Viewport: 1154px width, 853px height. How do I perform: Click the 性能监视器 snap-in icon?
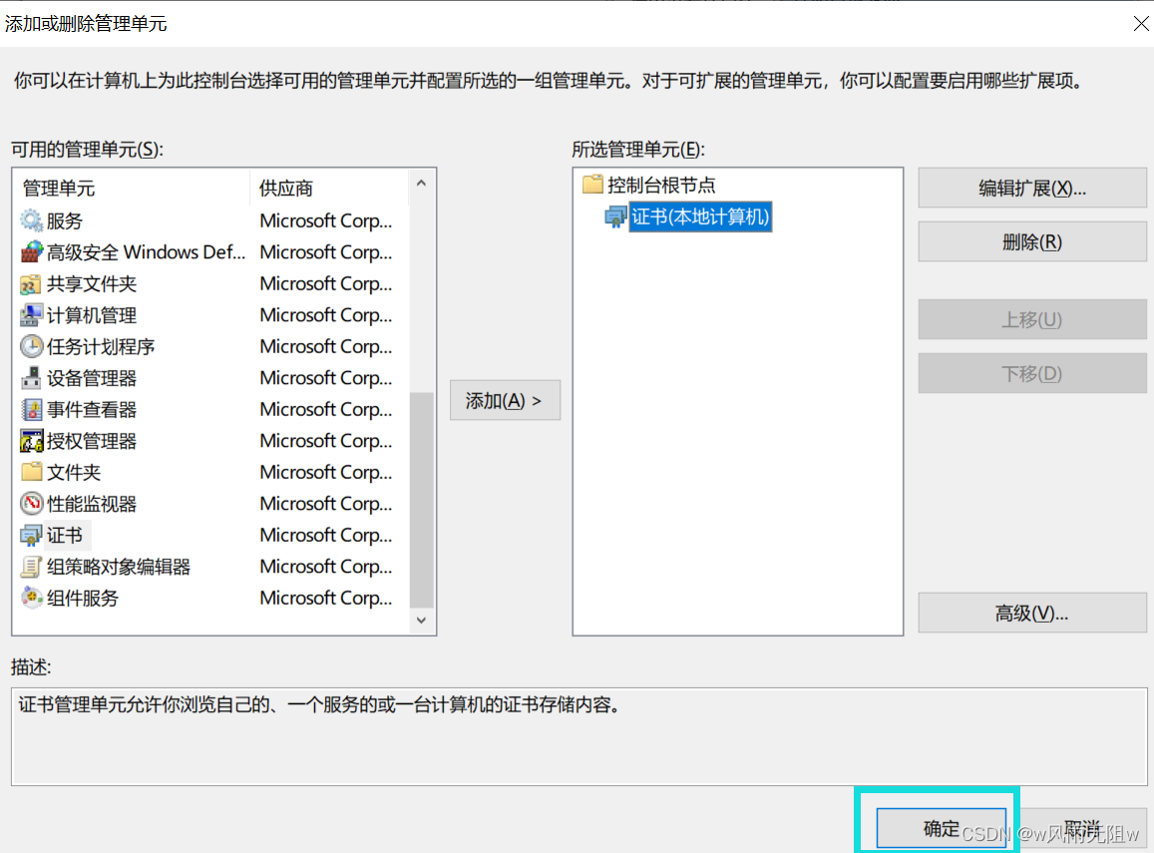point(29,503)
